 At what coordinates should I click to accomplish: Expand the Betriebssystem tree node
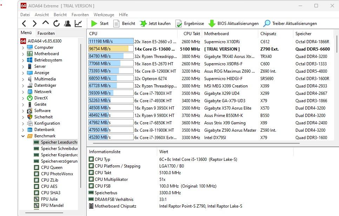tap(23, 60)
